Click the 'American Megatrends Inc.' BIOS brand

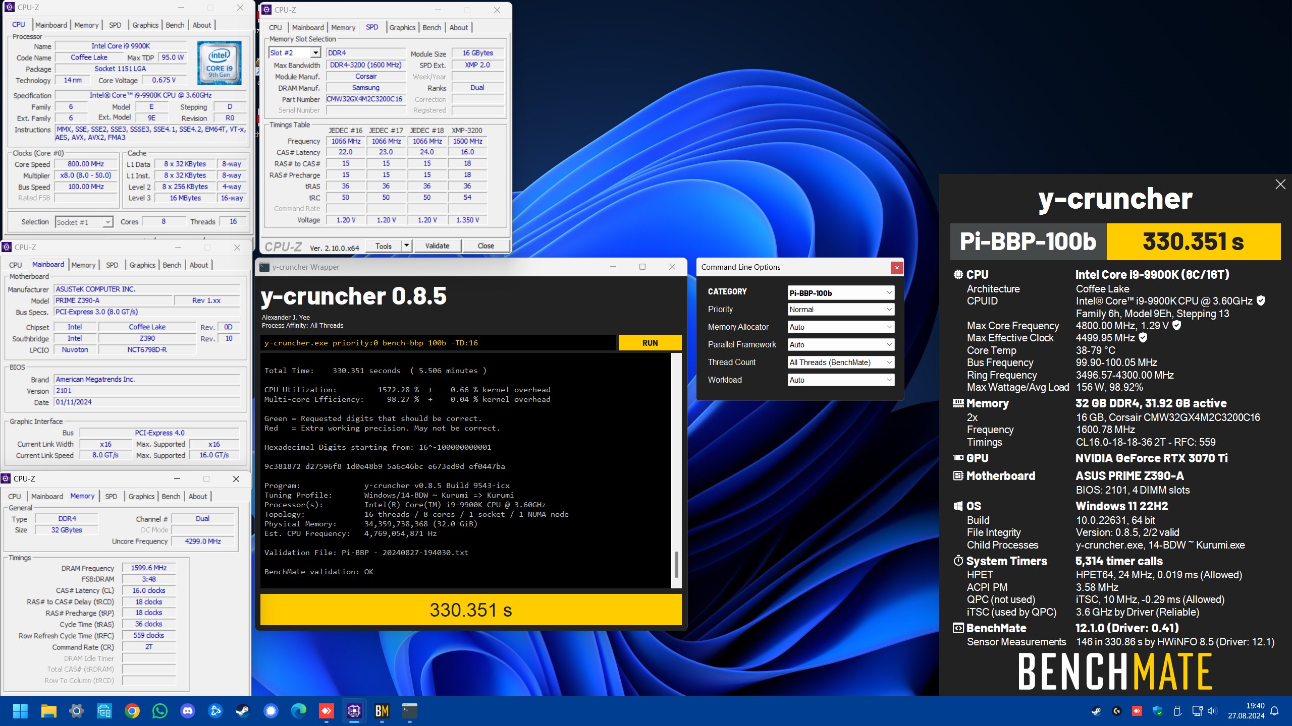click(x=146, y=379)
